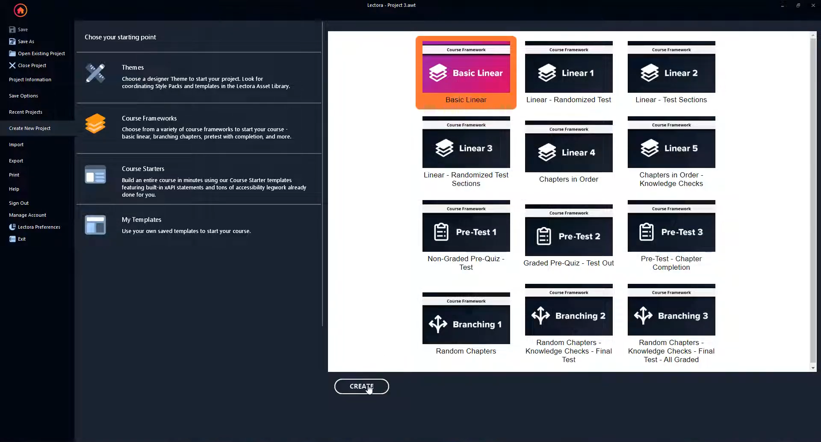Open Manage Account in the sidebar
Screen dimensions: 821x442
click(x=27, y=215)
